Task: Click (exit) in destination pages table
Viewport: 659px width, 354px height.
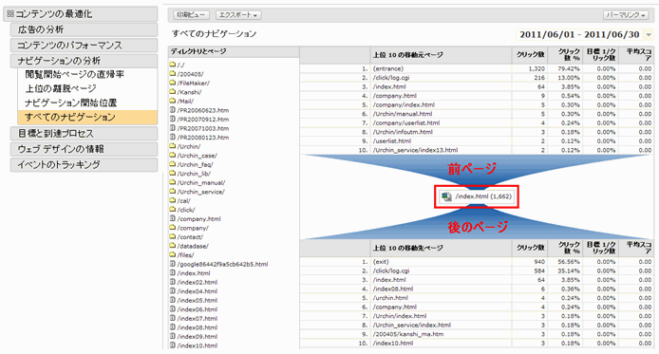Action: (381, 262)
